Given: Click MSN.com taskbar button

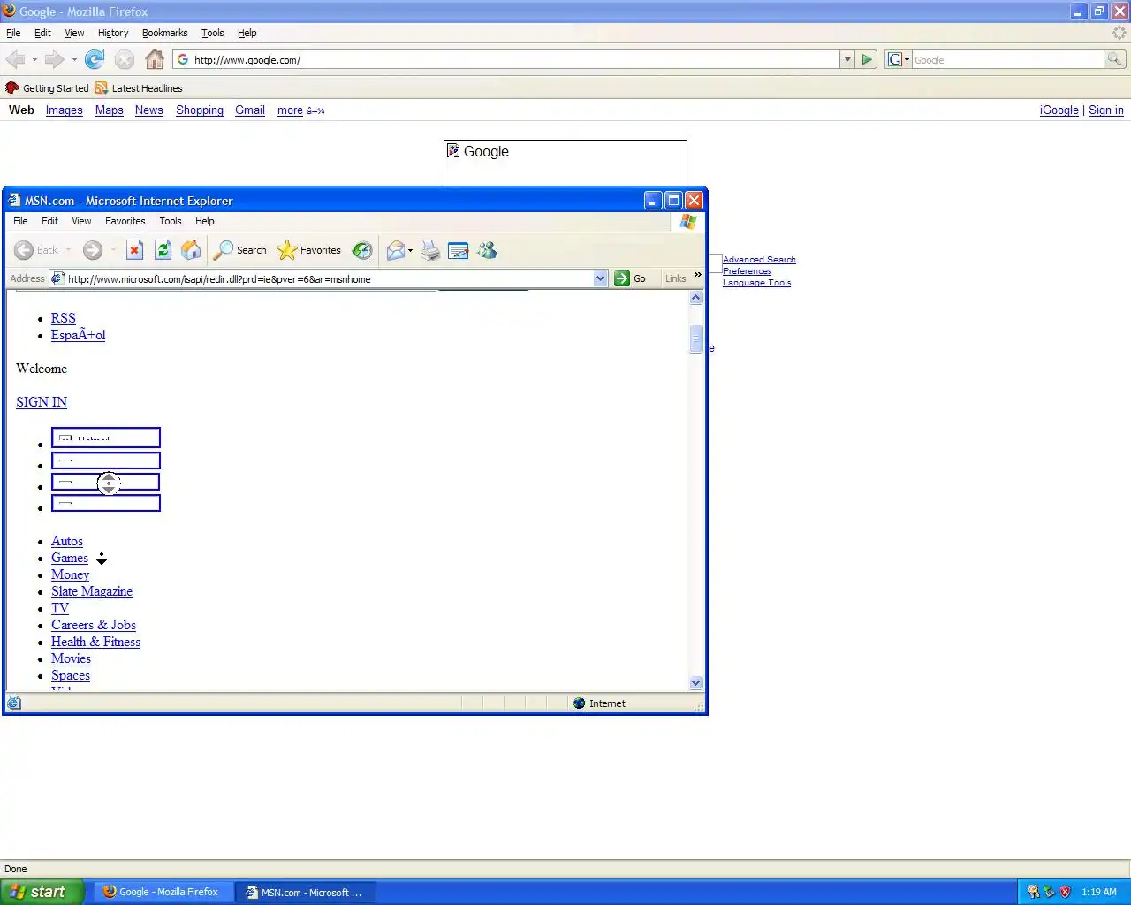Looking at the screenshot, I should [306, 892].
